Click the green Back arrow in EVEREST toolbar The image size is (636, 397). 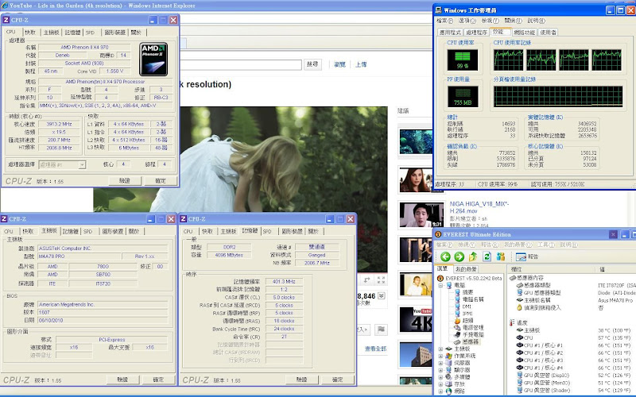(x=445, y=256)
